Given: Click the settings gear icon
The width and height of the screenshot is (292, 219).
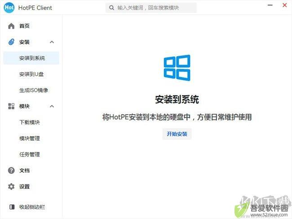Looking at the screenshot, I should [11, 186].
